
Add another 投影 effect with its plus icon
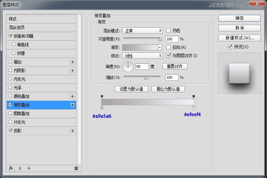(x=72, y=131)
